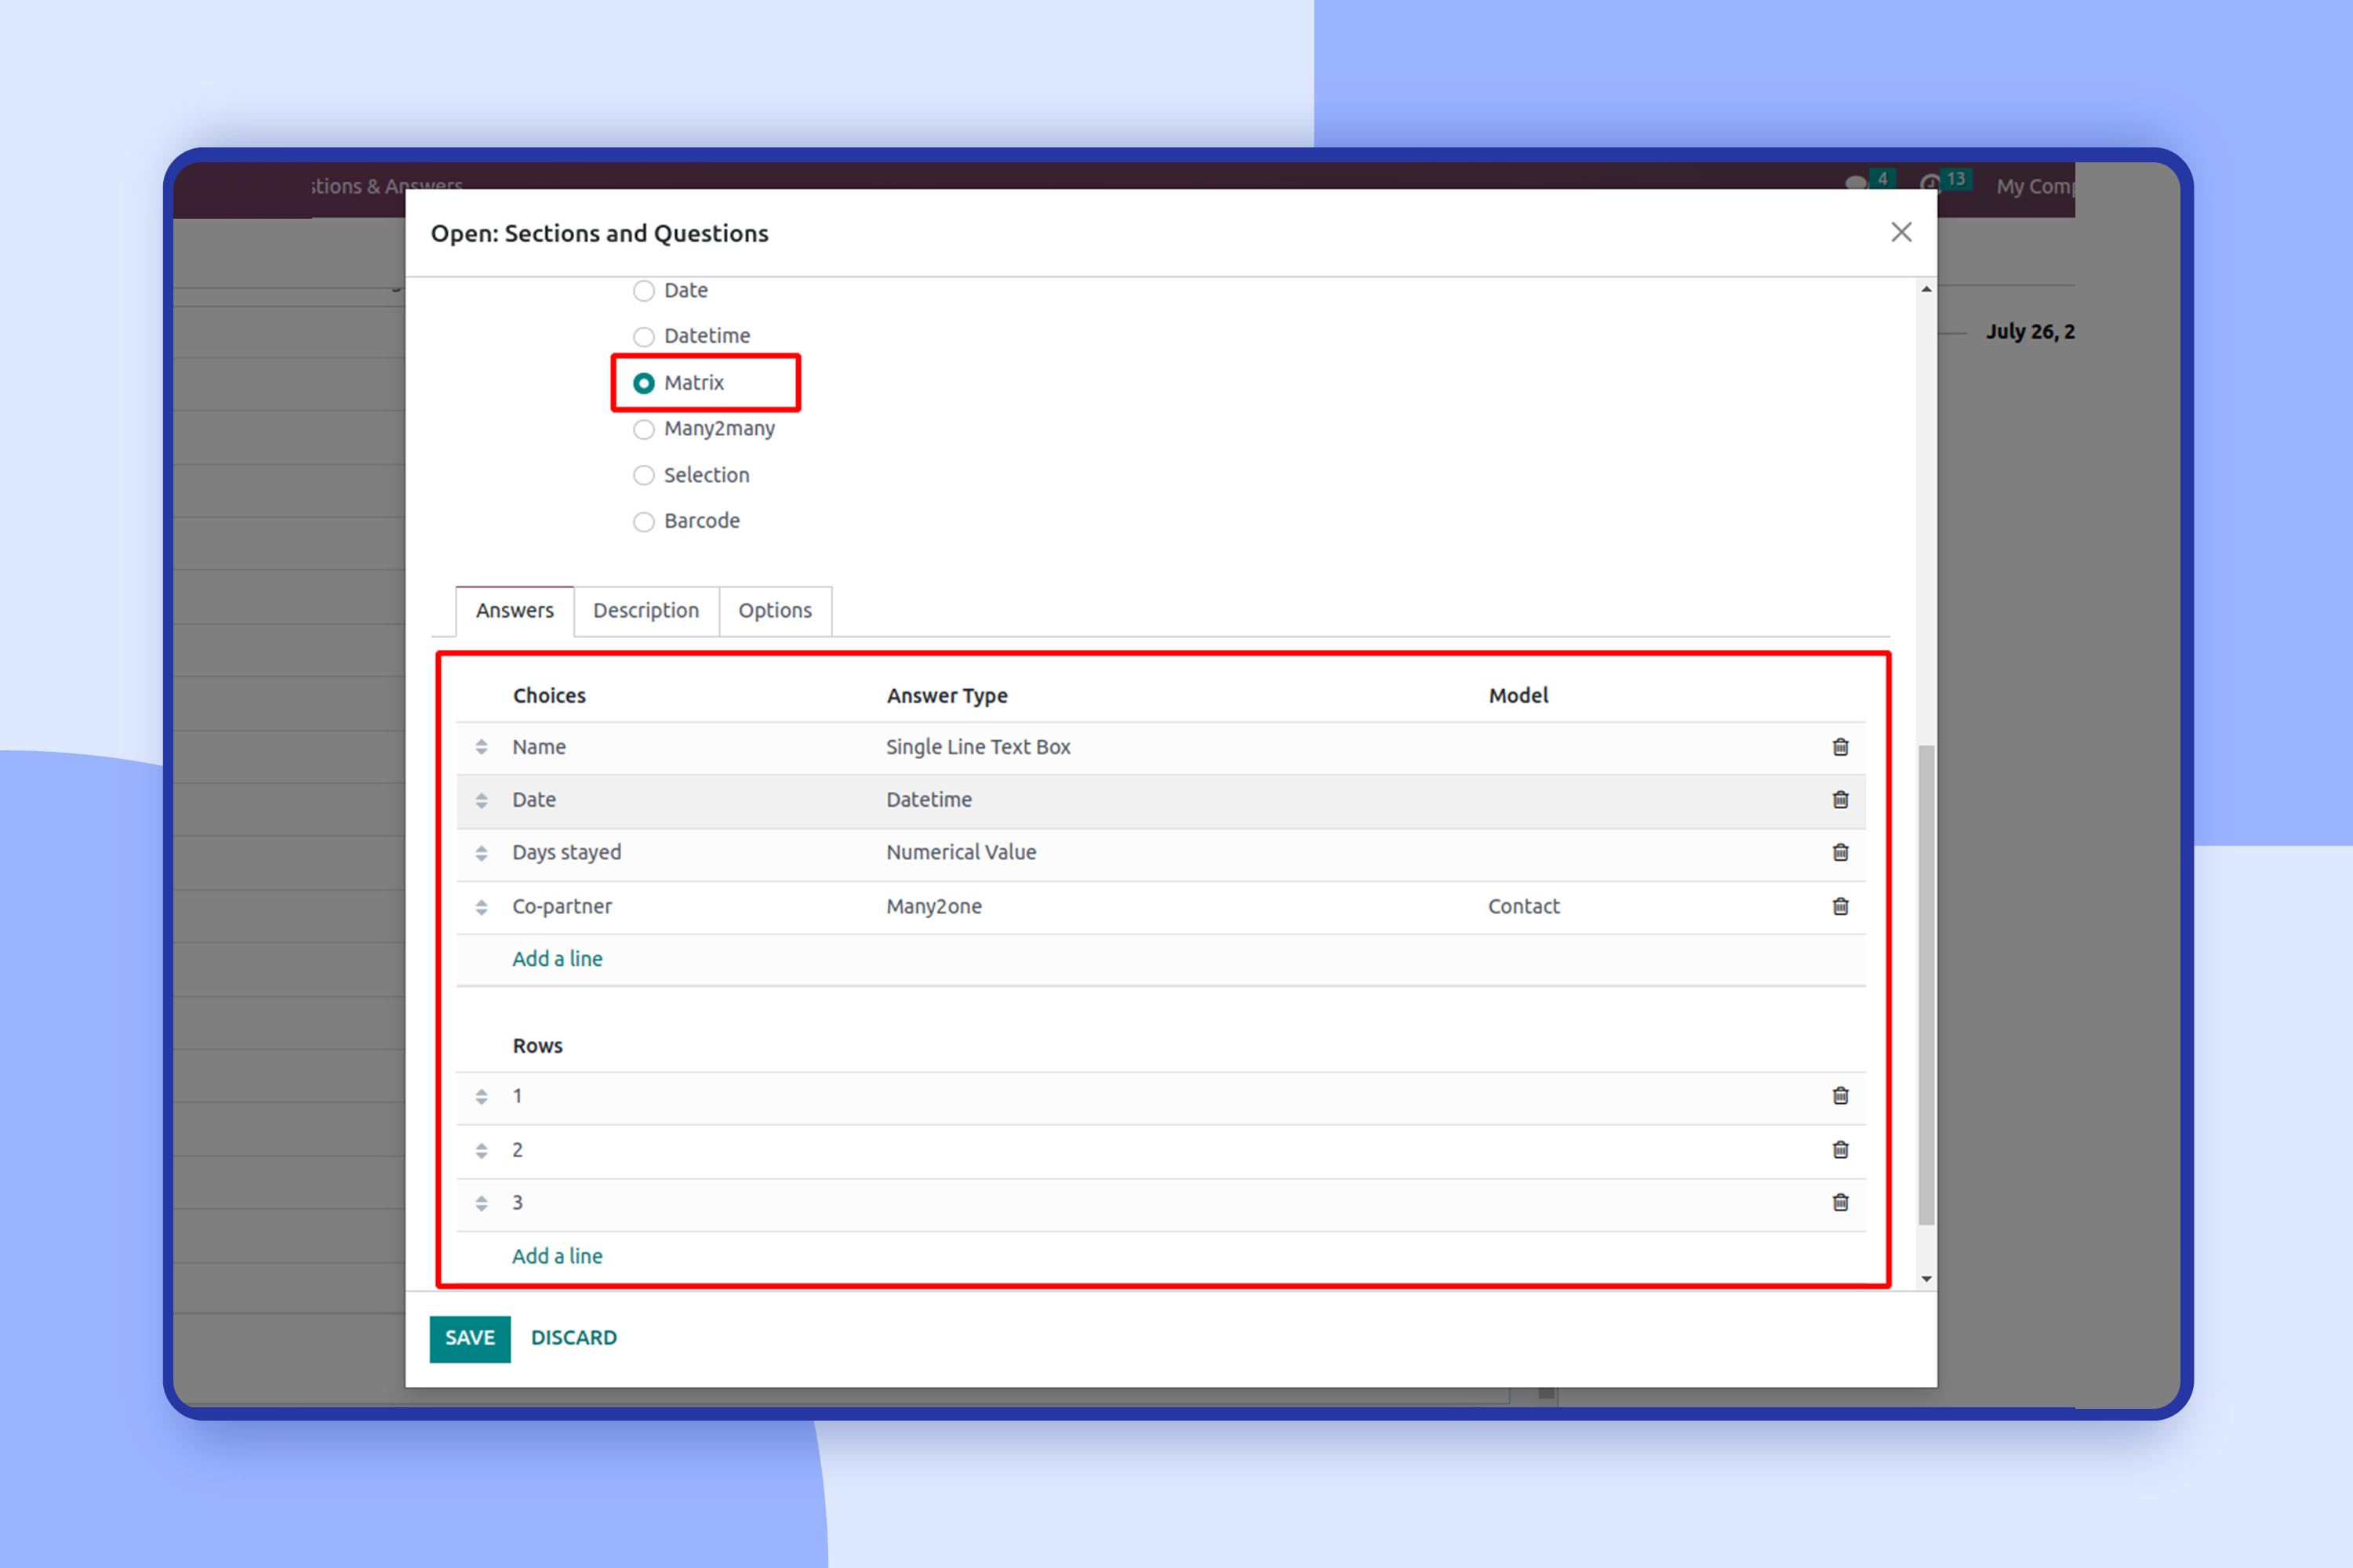The height and width of the screenshot is (1568, 2353).
Task: Select the Datetime radio option
Action: click(x=644, y=336)
